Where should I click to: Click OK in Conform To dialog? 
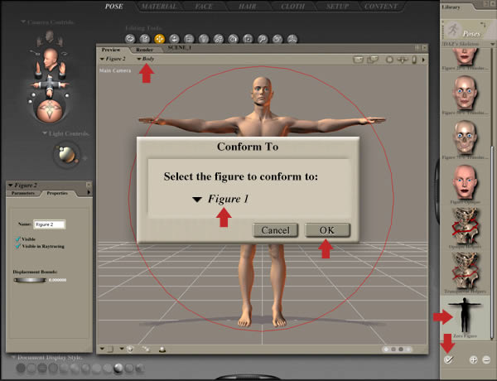pyautogui.click(x=327, y=230)
